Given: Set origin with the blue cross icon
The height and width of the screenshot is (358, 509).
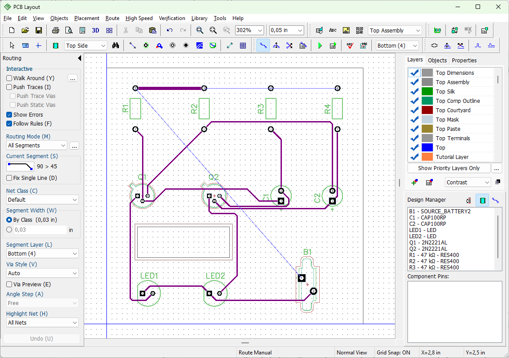Looking at the screenshot, I should point(38,45).
